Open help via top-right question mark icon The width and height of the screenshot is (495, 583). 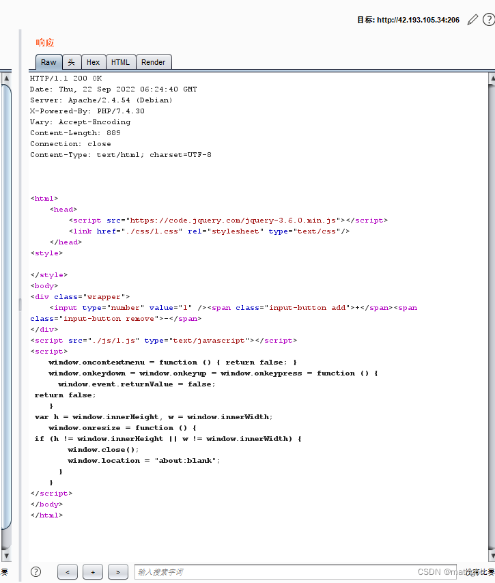pos(489,20)
